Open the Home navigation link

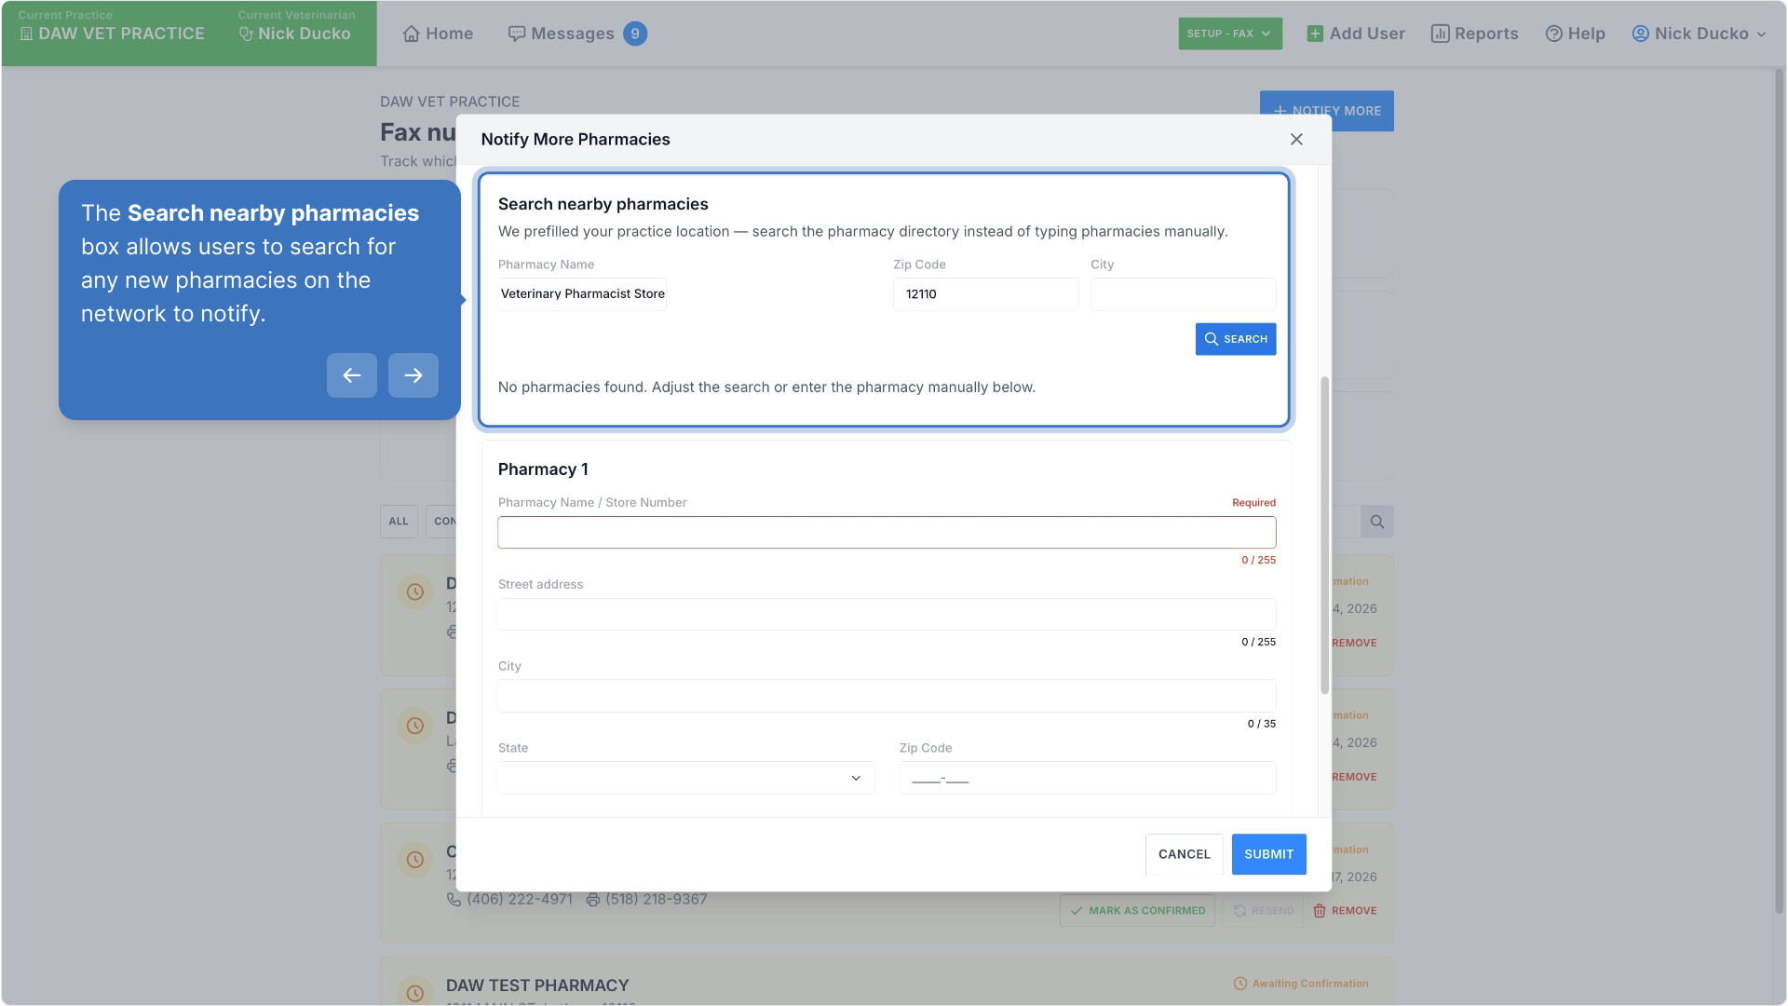(x=438, y=34)
